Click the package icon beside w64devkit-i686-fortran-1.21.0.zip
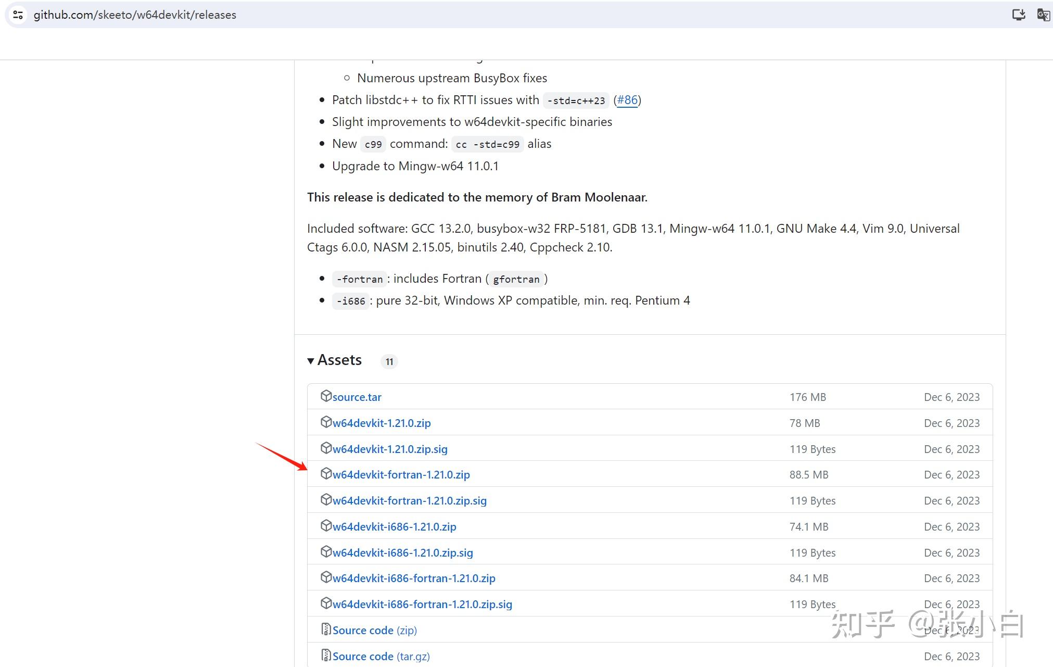Viewport: 1053px width, 667px height. click(x=326, y=577)
